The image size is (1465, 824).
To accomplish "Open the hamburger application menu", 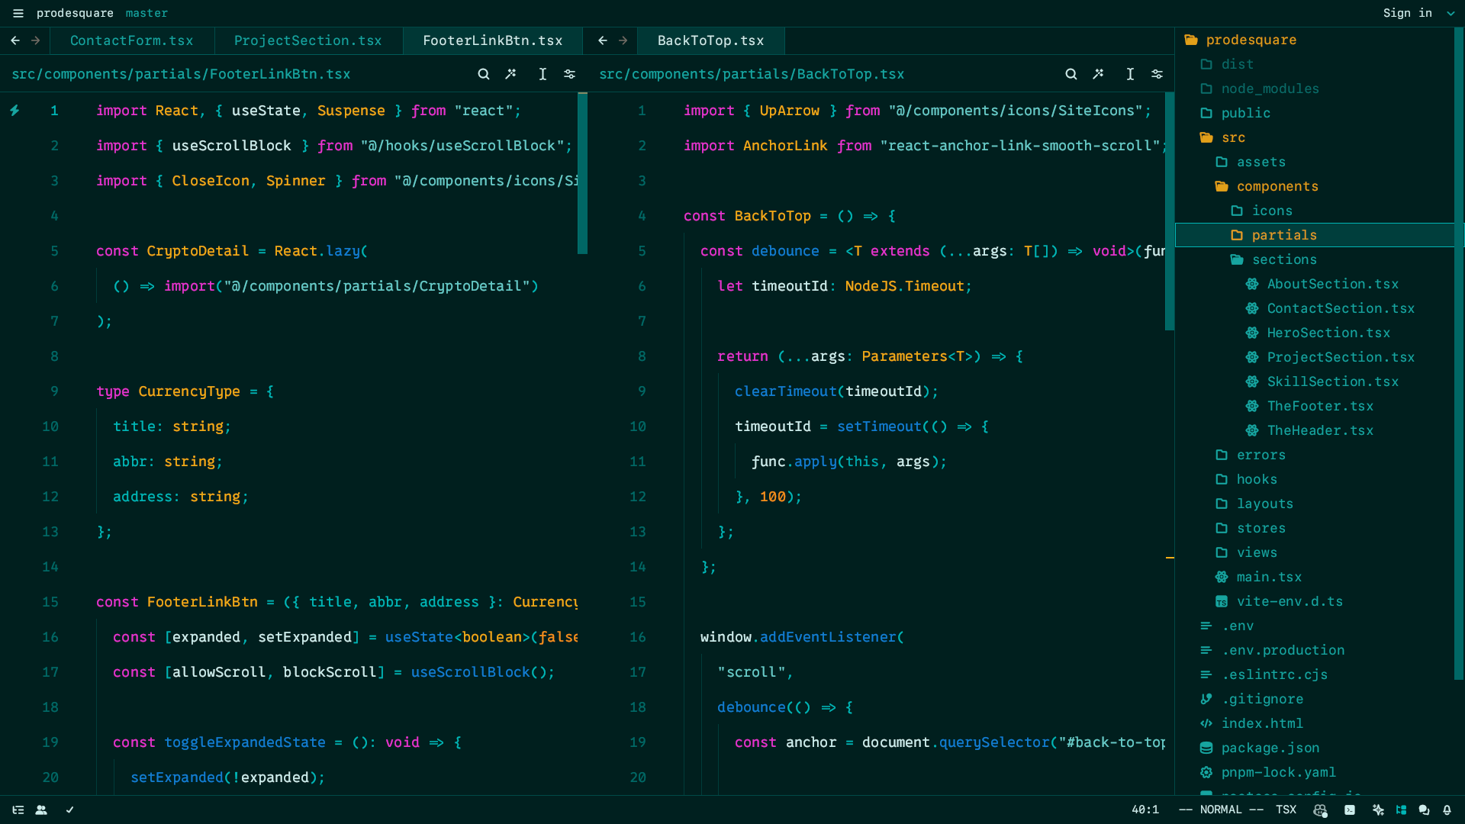I will pyautogui.click(x=18, y=13).
